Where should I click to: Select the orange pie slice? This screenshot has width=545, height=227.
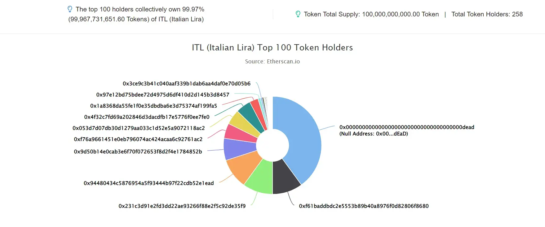pyautogui.click(x=242, y=167)
